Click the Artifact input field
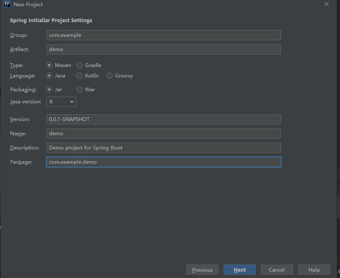 [163, 49]
